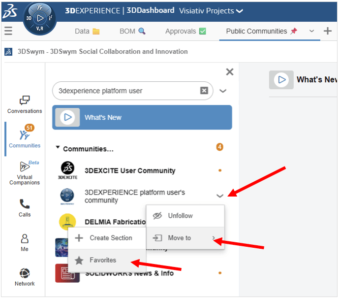Choose Favorites in the submenu

[102, 260]
